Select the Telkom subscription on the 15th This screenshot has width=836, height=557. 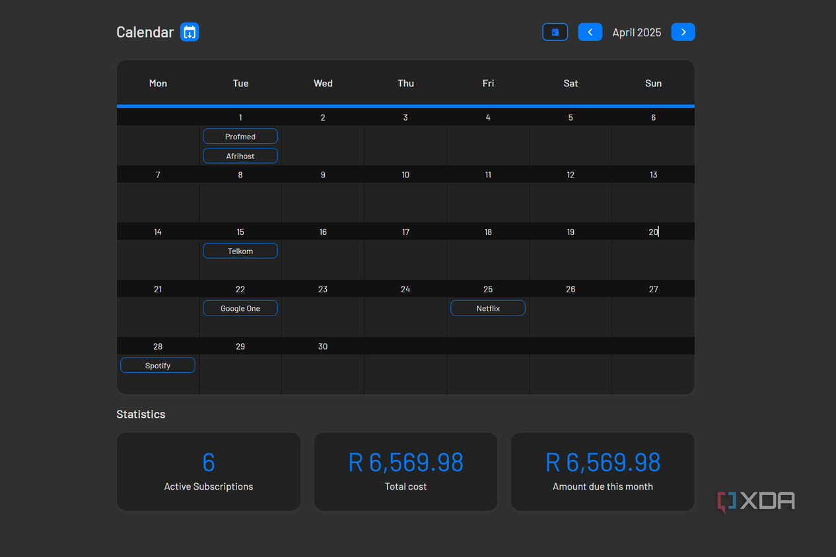coord(240,251)
